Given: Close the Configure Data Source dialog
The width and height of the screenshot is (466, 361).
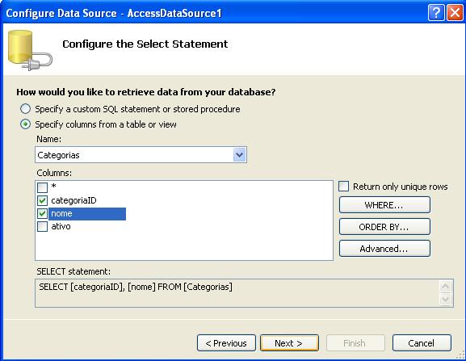Looking at the screenshot, I should click(455, 13).
